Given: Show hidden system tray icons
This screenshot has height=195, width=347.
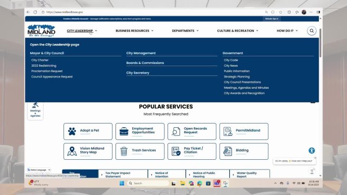Looking at the screenshot, I should tap(275, 183).
